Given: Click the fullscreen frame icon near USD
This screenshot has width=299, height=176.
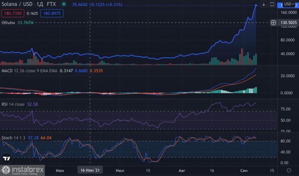Looking at the screenshot, I should tap(273, 4).
